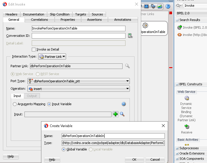Switch to the Correlations tab
The image size is (207, 163).
pyautogui.click(x=39, y=20)
